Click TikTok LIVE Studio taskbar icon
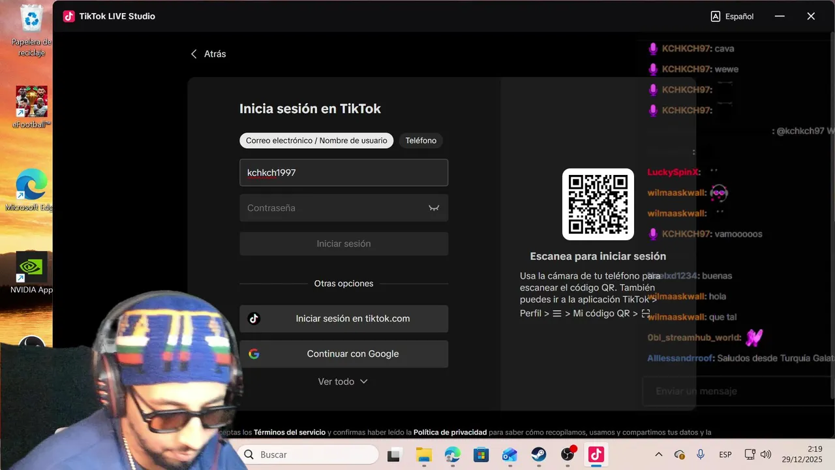 (x=596, y=454)
